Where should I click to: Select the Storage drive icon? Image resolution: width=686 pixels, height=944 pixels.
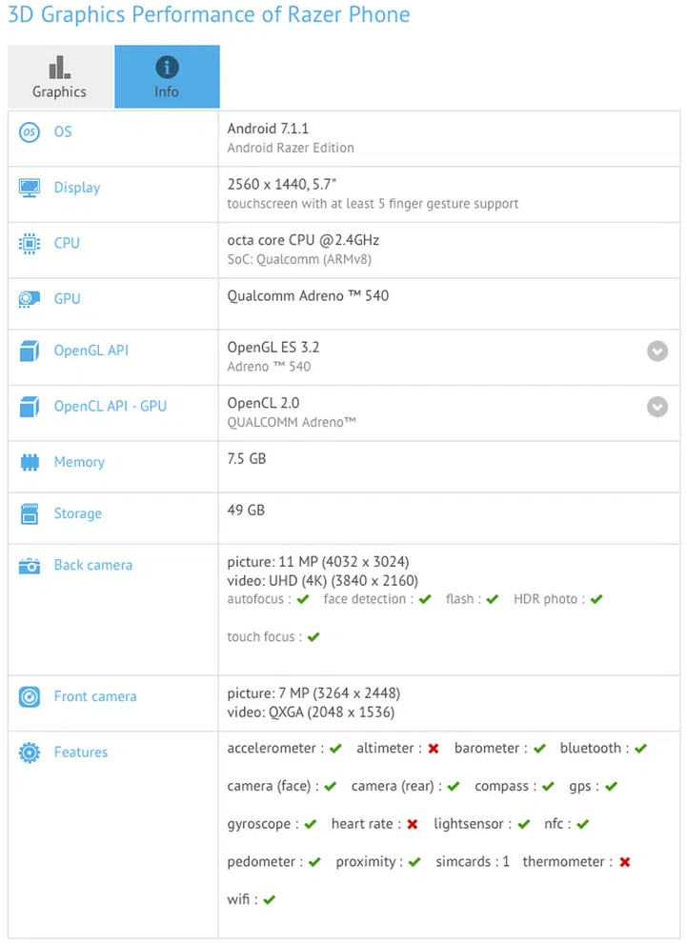(x=29, y=514)
